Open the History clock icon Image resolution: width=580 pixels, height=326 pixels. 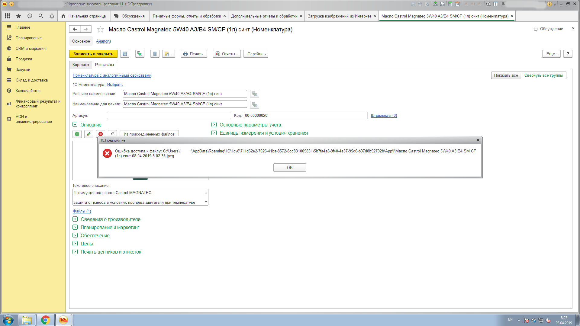30,16
